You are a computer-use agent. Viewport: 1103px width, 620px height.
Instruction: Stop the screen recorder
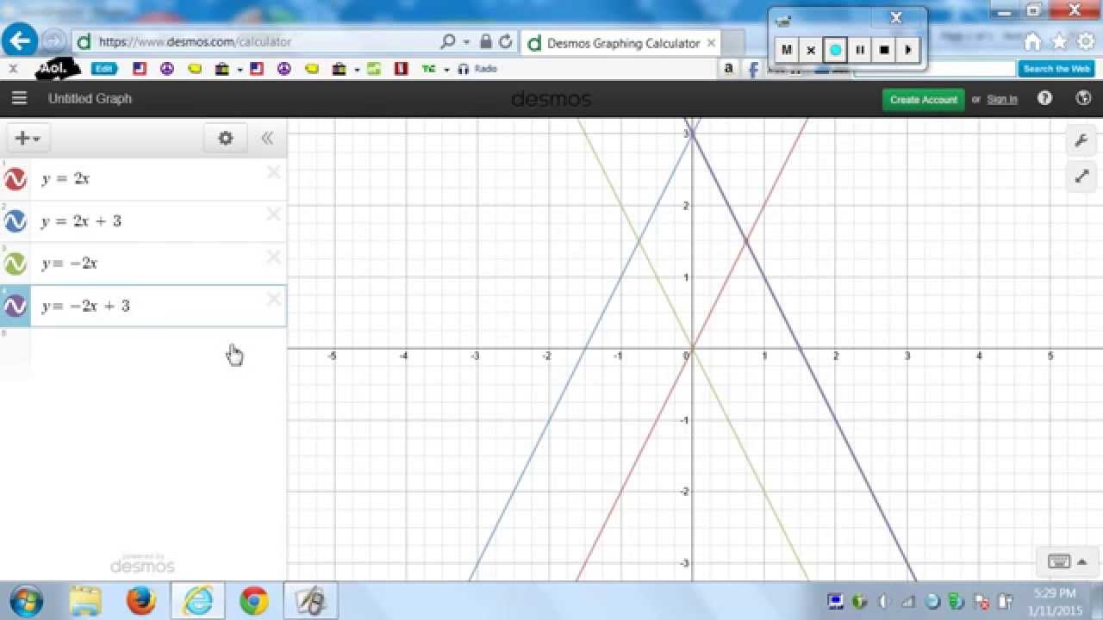coord(884,50)
